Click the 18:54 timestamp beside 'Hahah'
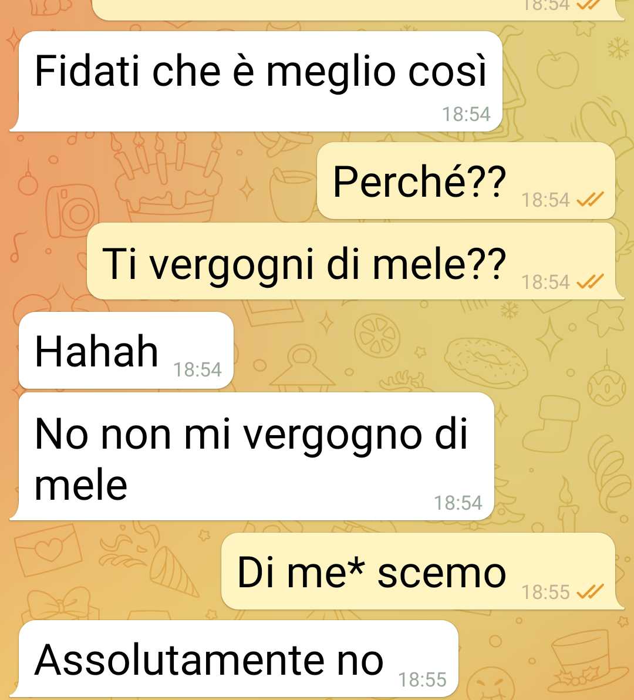 pyautogui.click(x=197, y=369)
